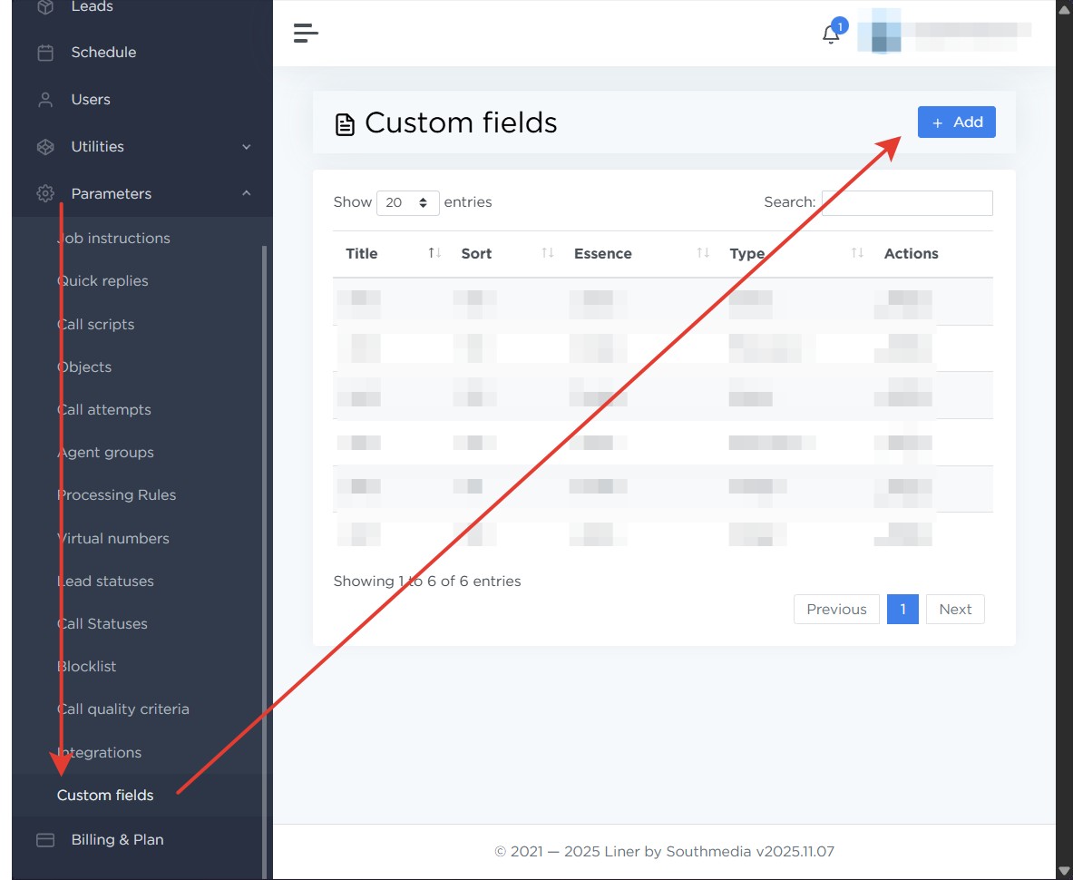This screenshot has height=880, width=1073.
Task: Select Call quality criteria menu item
Action: (x=123, y=709)
